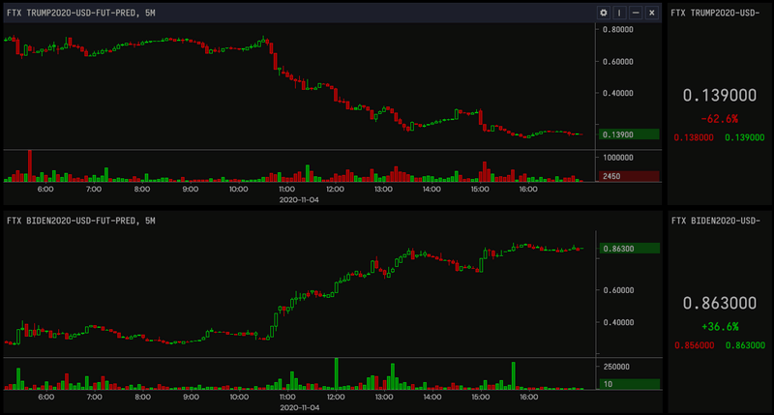Screen dimensions: 774x415
Task: Click the green 10 volume tag on BIDEN chart
Action: pos(630,384)
